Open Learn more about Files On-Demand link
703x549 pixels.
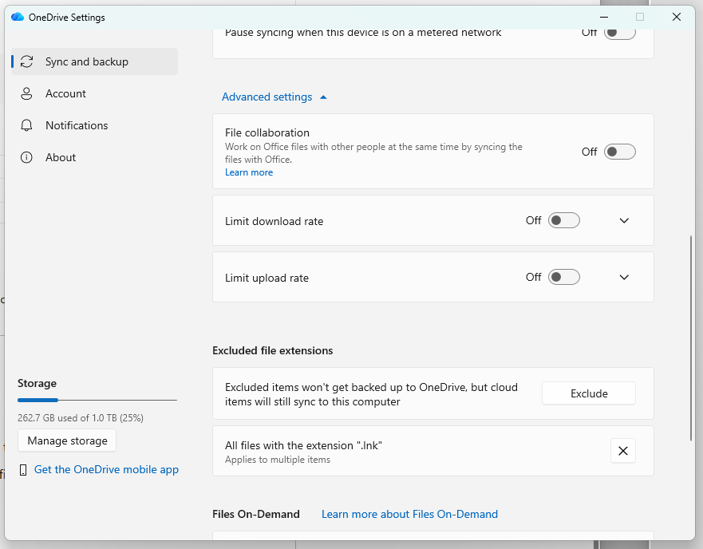coord(409,514)
